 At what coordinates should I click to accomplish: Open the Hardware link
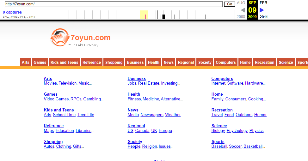click(x=254, y=83)
